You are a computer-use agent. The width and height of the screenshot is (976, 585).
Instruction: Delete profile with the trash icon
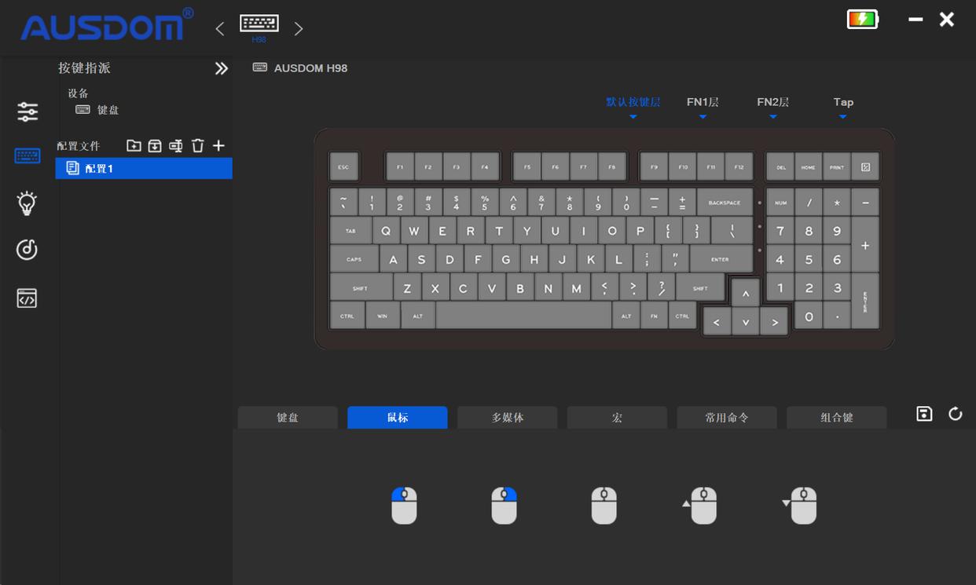[198, 145]
